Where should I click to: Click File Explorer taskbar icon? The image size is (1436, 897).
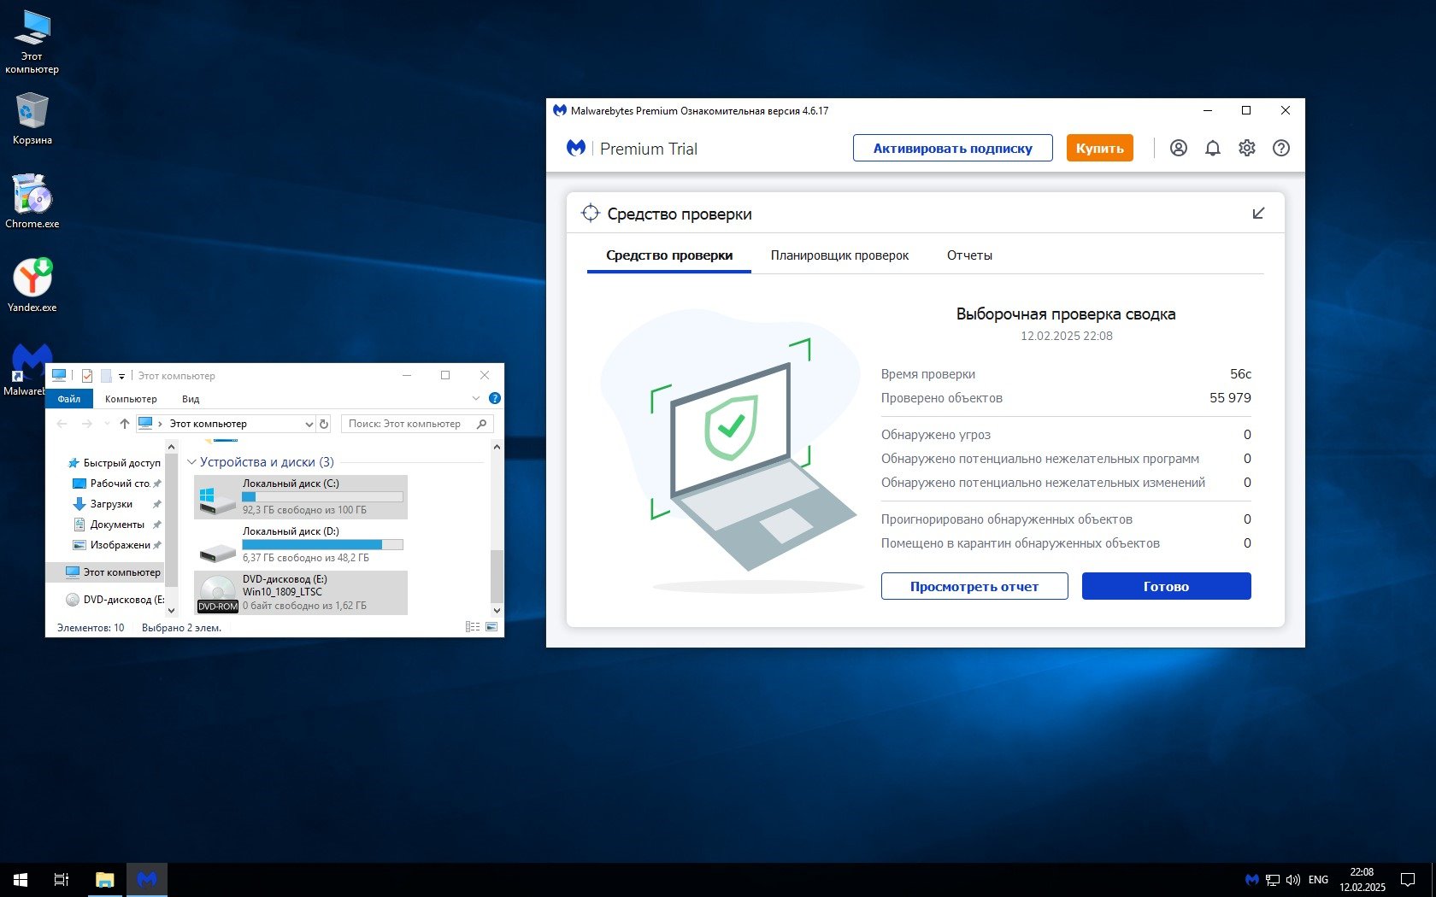click(x=105, y=879)
